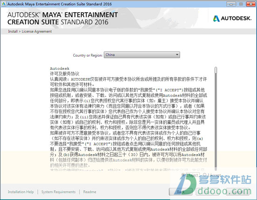Click the License Agreement breadcrumb

coord(37,31)
